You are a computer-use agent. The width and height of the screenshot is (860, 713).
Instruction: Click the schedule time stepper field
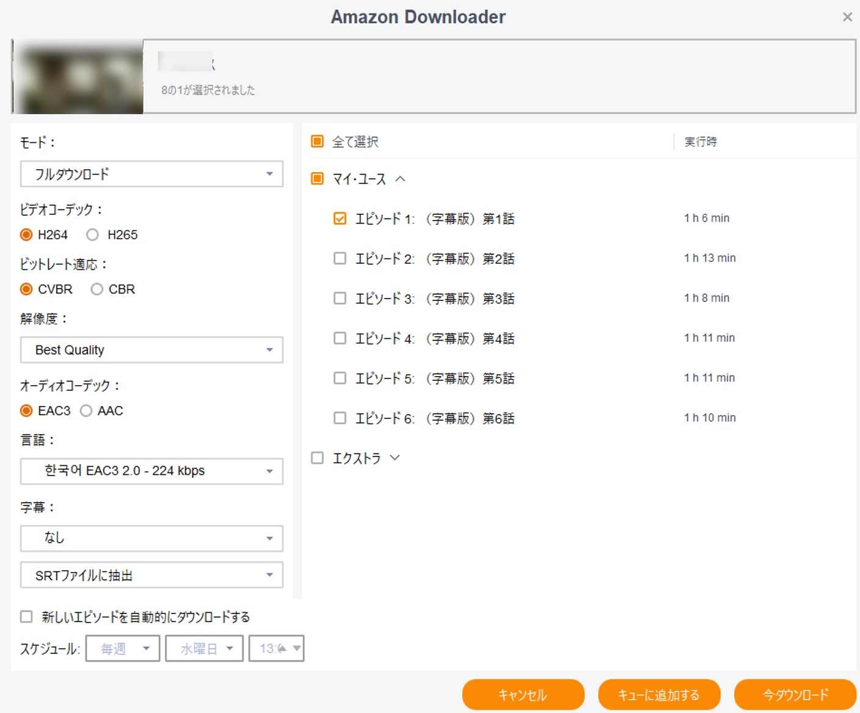point(276,648)
